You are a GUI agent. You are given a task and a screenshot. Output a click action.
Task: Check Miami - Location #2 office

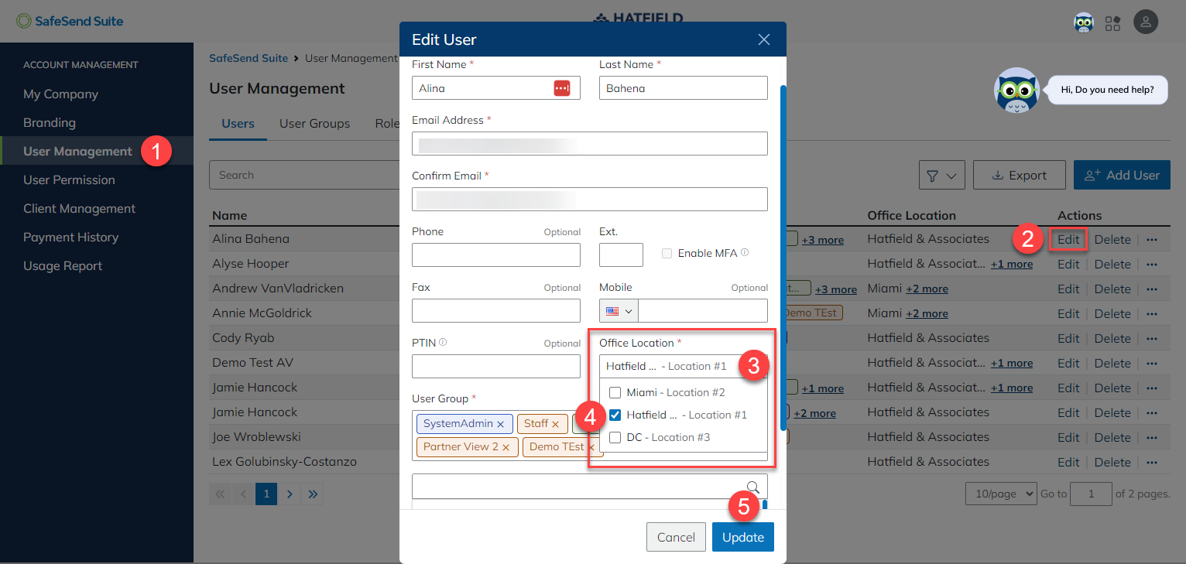pyautogui.click(x=615, y=392)
